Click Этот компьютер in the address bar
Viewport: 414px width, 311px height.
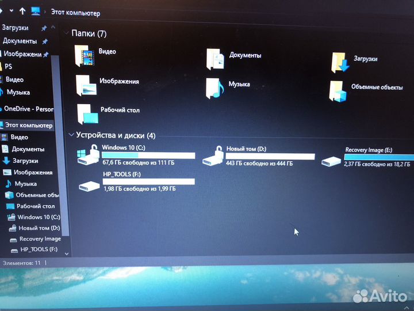pyautogui.click(x=75, y=13)
